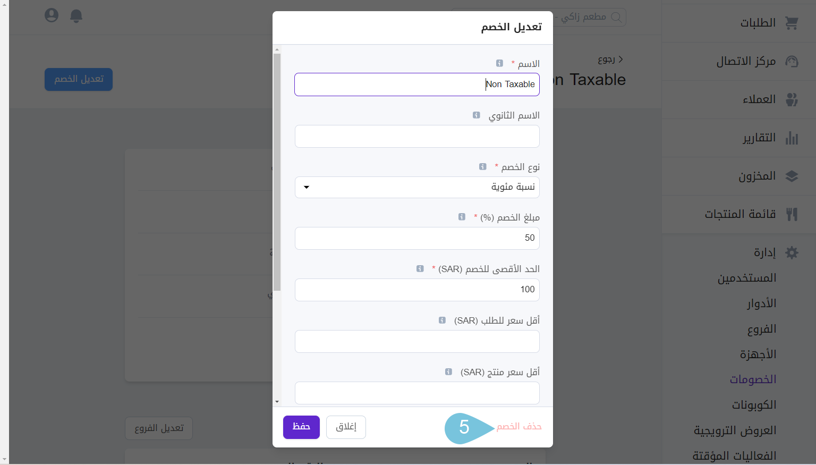Click scrollbar down arrow in dialog
Screen dimensions: 816x465
coord(277,402)
